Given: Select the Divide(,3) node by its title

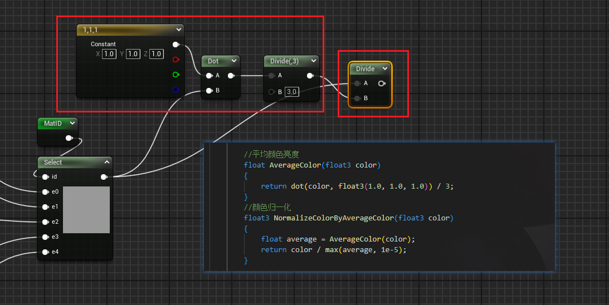Looking at the screenshot, I should click(284, 61).
